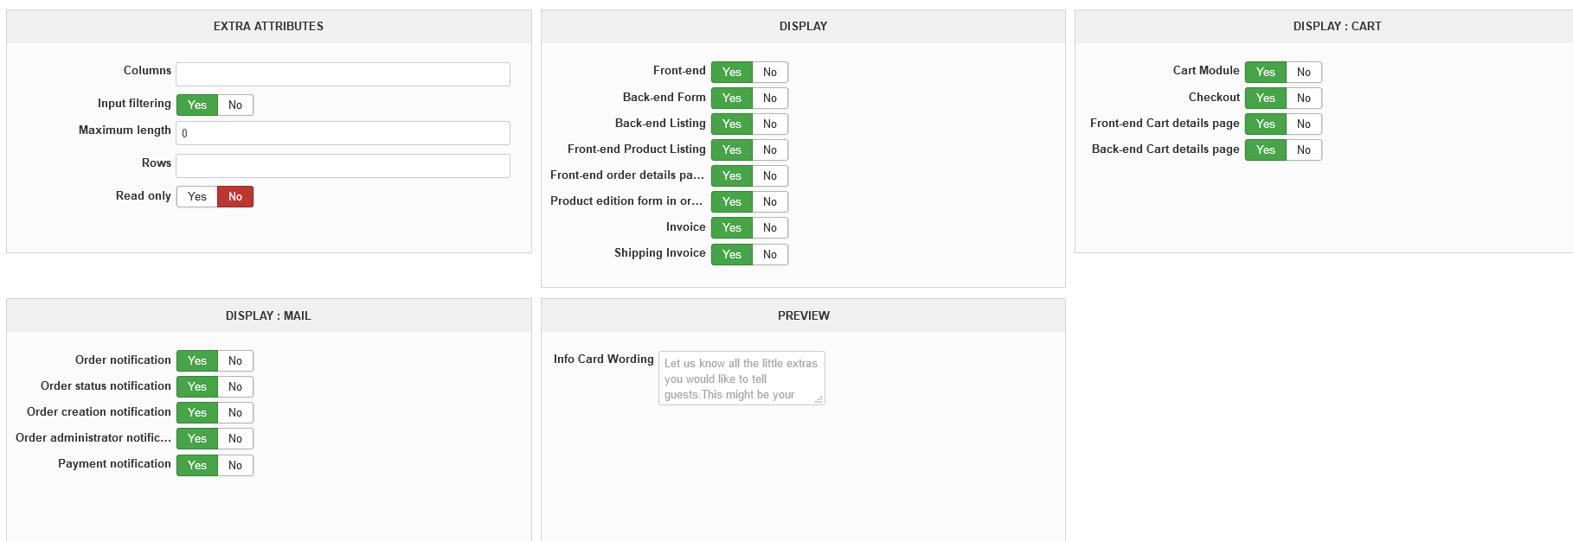The width and height of the screenshot is (1573, 541).
Task: Disable Front-end Cart details page
Action: [1304, 124]
